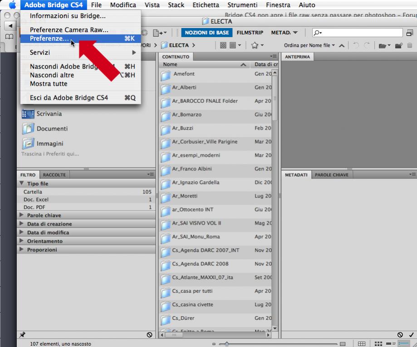Click the larger thumbnail size icon
Viewport: 417px width, 347px height.
343,344
